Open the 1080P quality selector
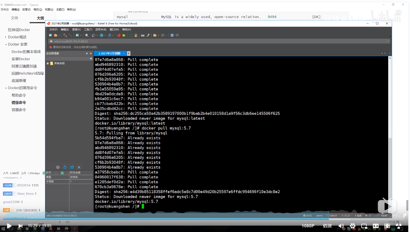410x232 pixels. click(308, 226)
